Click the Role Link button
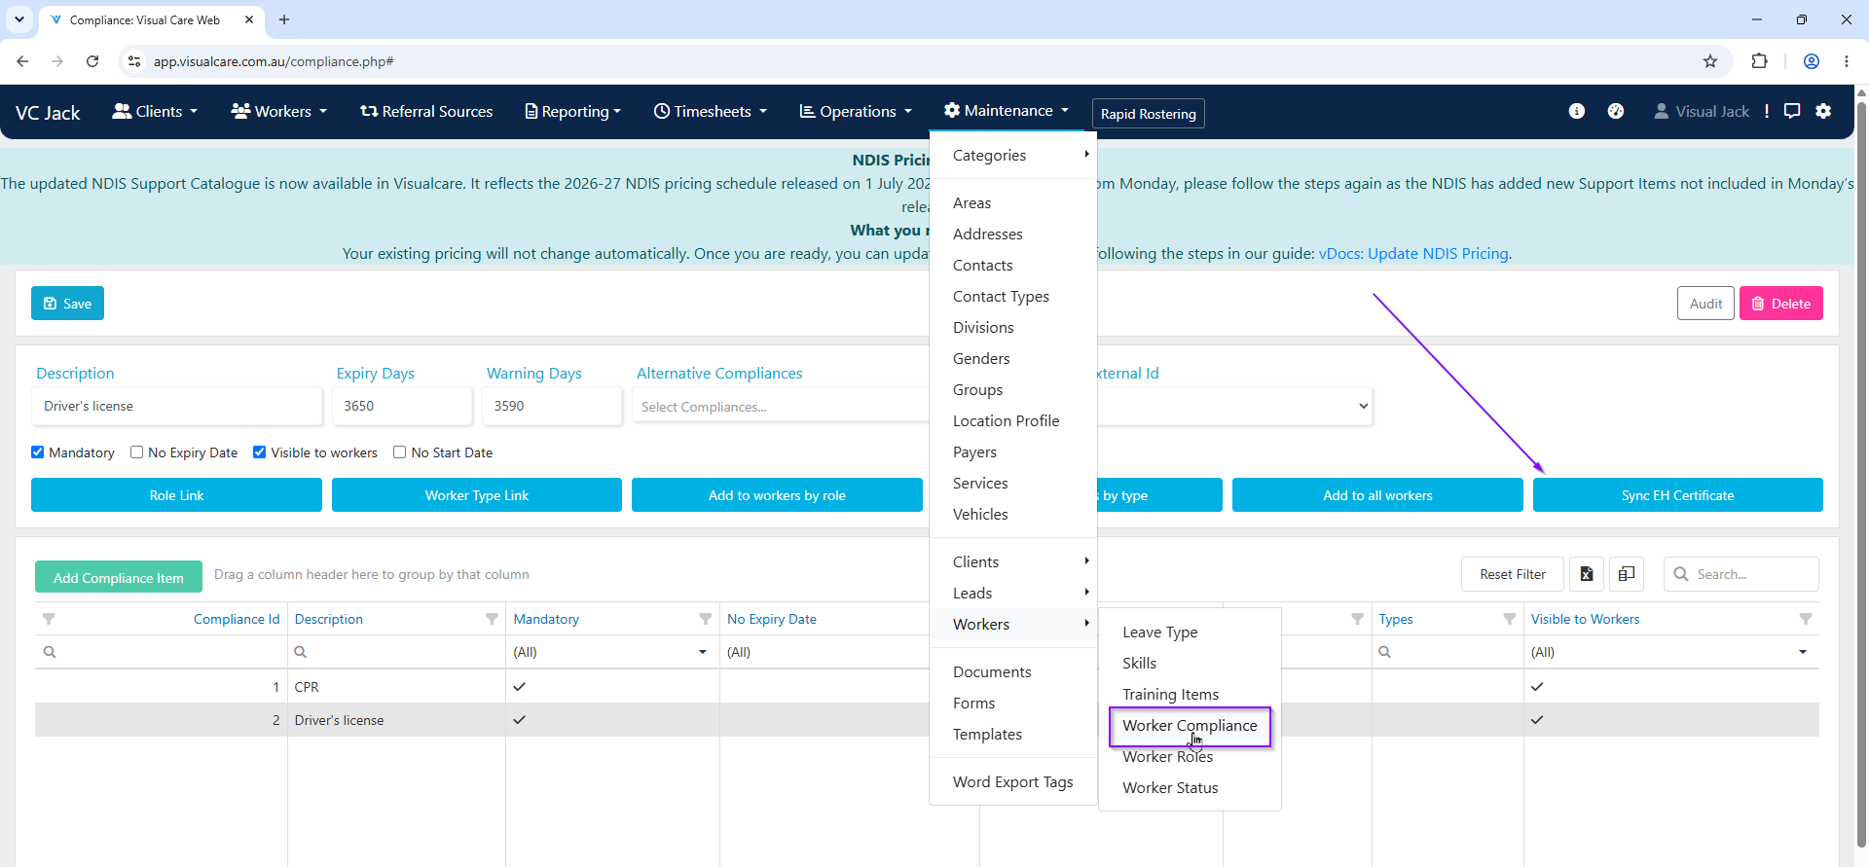 coord(176,495)
